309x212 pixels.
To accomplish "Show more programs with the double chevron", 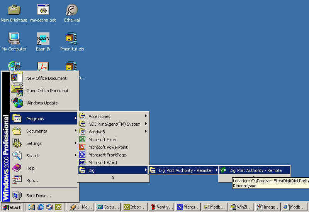I will (113, 178).
